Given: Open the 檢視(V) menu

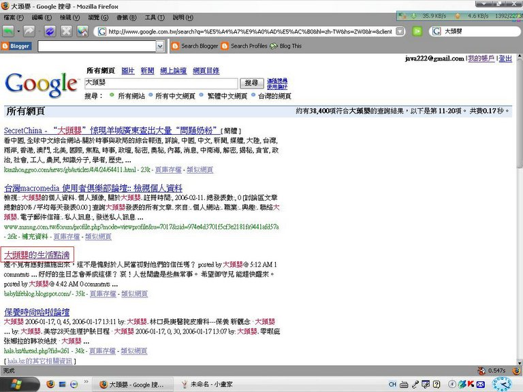Looking at the screenshot, I should pyautogui.click(x=69, y=17).
